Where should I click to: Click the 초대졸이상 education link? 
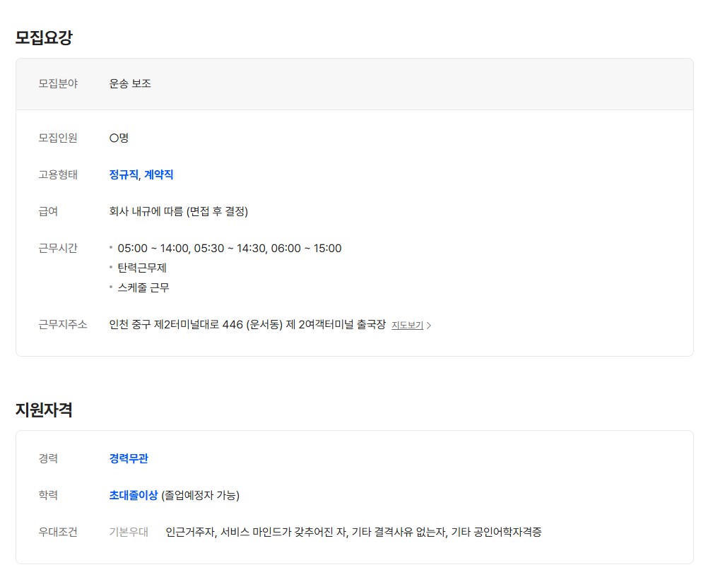tap(134, 495)
